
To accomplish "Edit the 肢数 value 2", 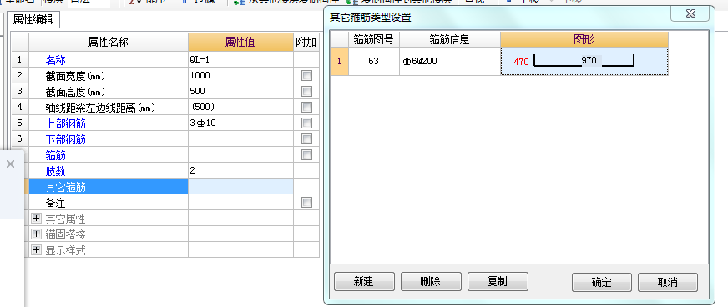I will coord(240,170).
